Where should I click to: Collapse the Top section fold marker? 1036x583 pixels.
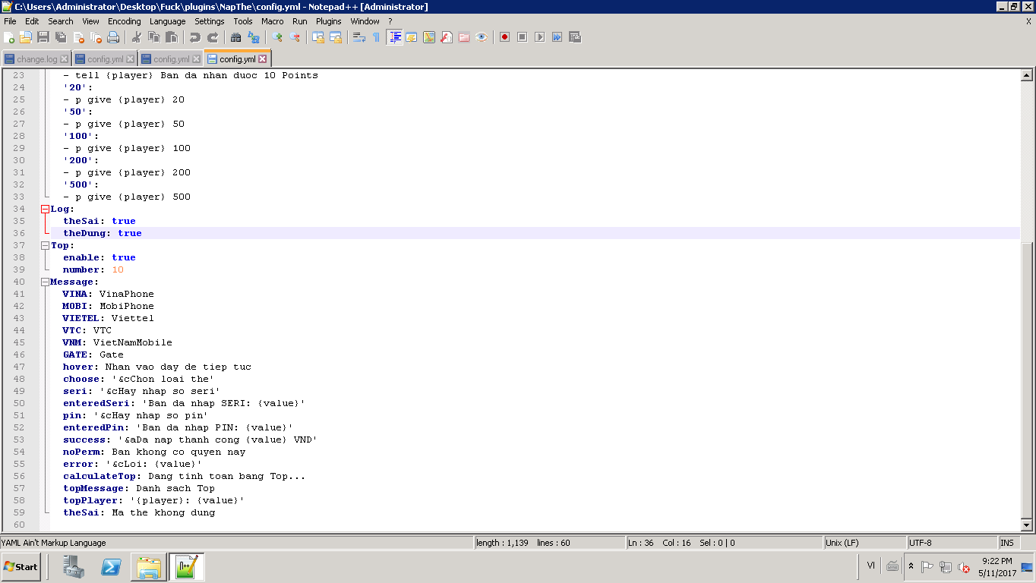[45, 245]
